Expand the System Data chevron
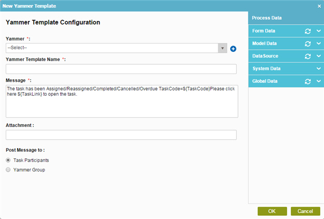Viewport: 324px width, 219px height. coord(319,68)
